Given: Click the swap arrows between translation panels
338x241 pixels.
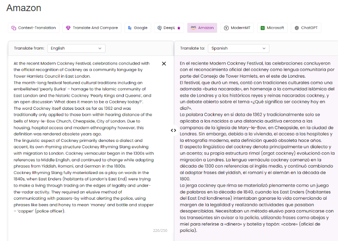Looking at the screenshot, I should click(x=173, y=130).
